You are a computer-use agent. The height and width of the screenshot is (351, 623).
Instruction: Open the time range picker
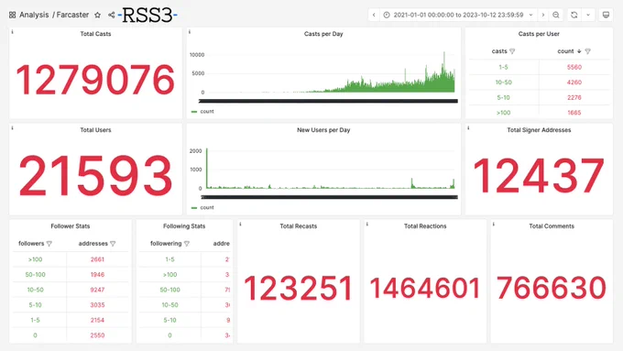click(x=458, y=15)
